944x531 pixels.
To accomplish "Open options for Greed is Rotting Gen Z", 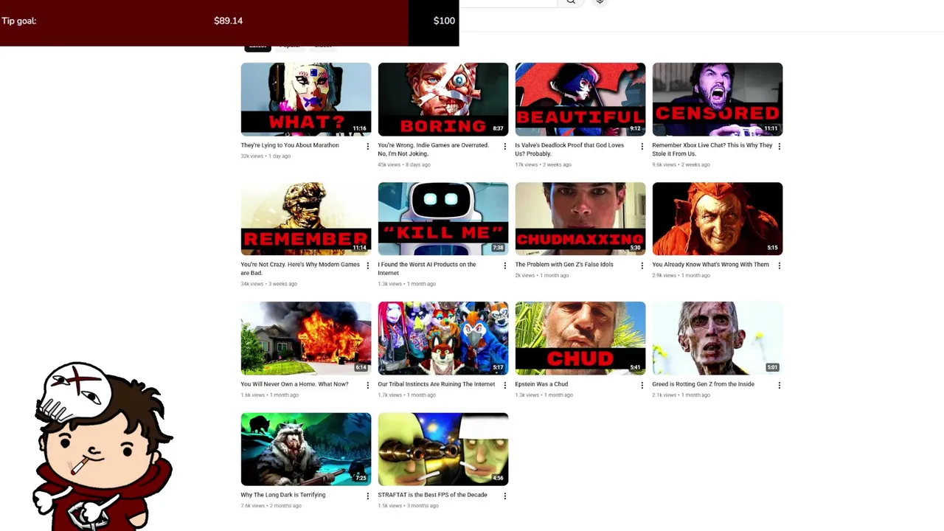I will (x=779, y=385).
